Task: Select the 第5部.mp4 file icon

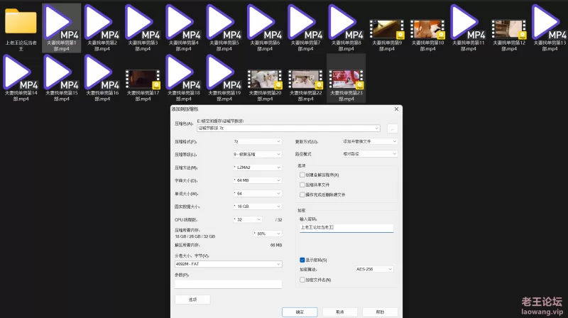Action: click(x=223, y=23)
